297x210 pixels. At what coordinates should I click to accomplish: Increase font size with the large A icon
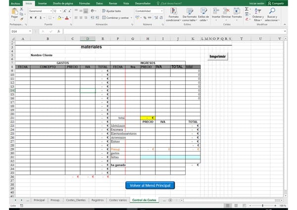coord(65,11)
